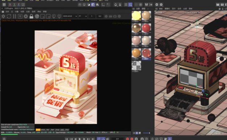
Task: Jump to the last frame
Action: click(93, 139)
